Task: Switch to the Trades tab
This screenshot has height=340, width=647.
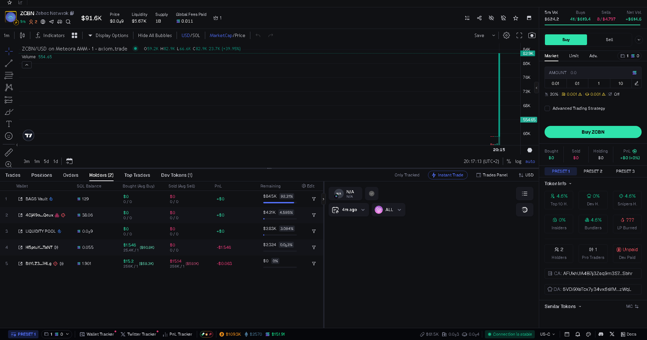Action: pos(13,175)
